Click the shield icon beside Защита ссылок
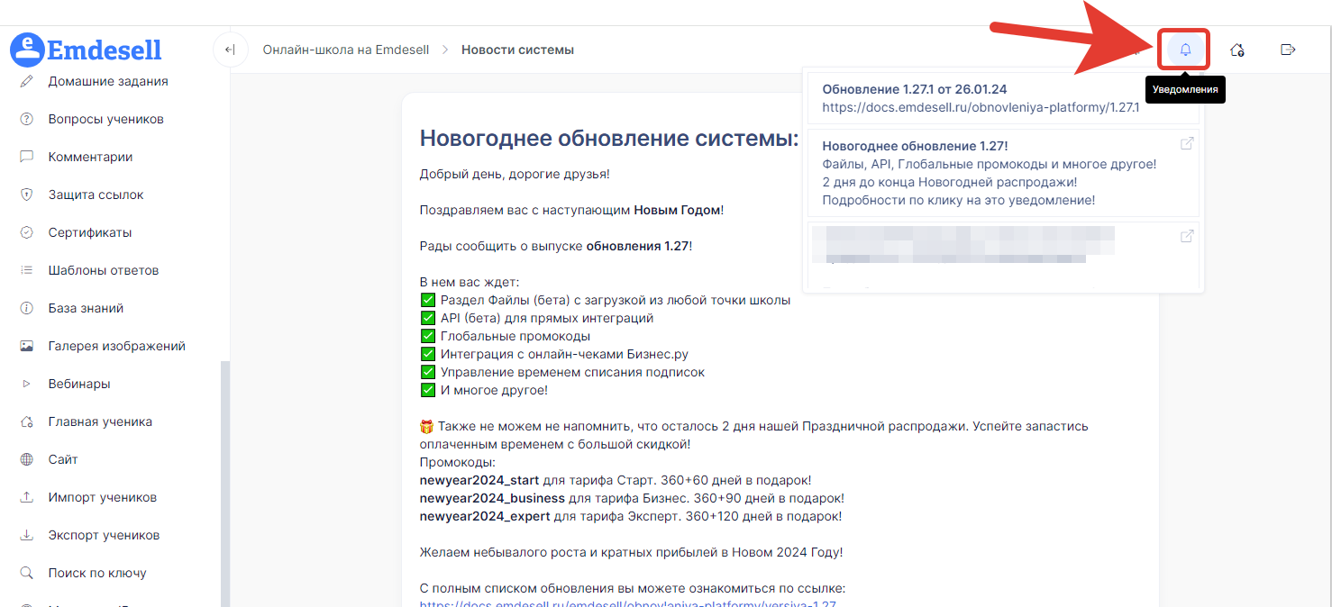 [27, 195]
